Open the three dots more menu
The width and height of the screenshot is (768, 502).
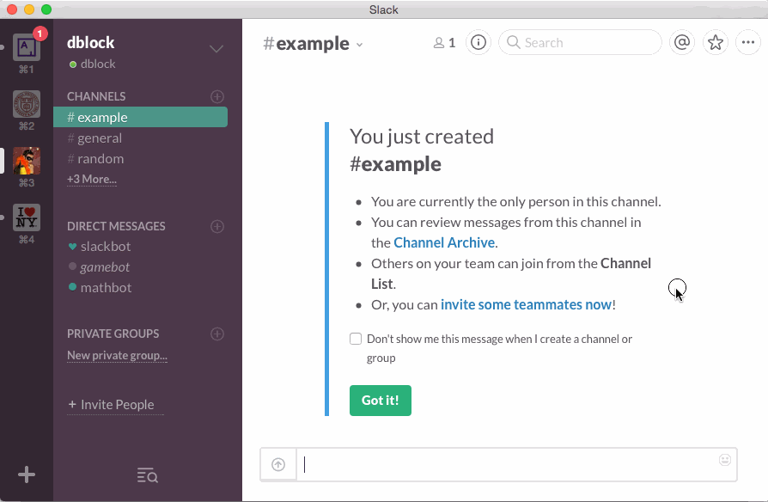point(748,43)
